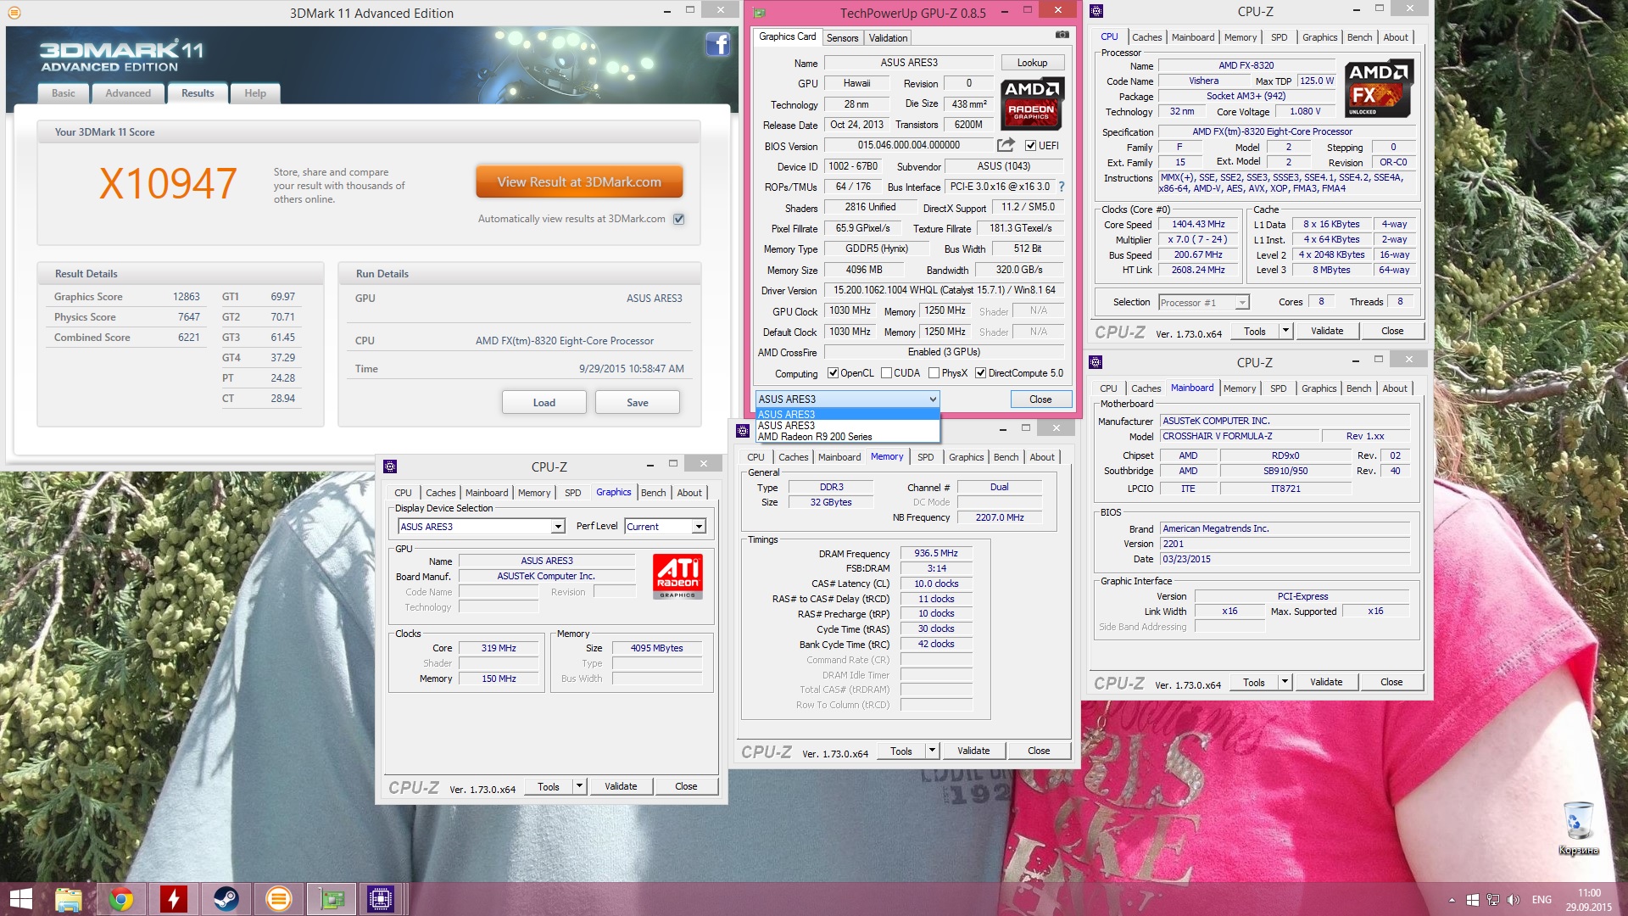Click the GPU-Z Driver Version field

pyautogui.click(x=945, y=290)
